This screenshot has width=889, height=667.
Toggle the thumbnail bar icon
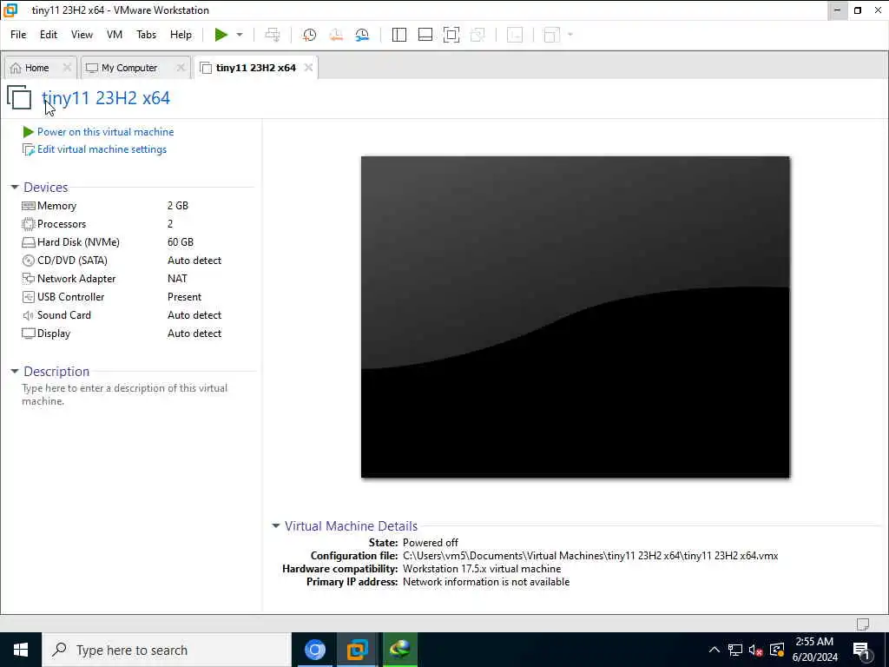(425, 35)
